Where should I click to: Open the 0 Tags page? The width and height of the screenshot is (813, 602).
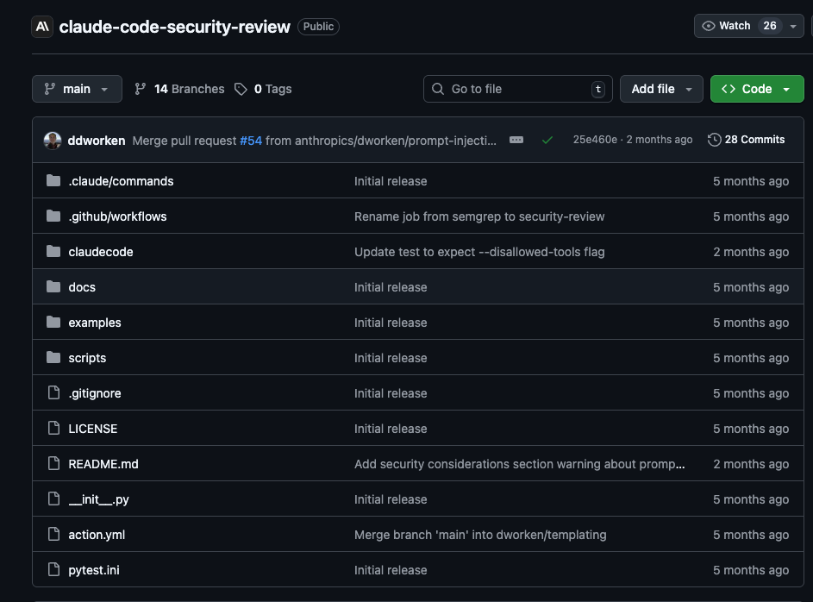click(263, 89)
